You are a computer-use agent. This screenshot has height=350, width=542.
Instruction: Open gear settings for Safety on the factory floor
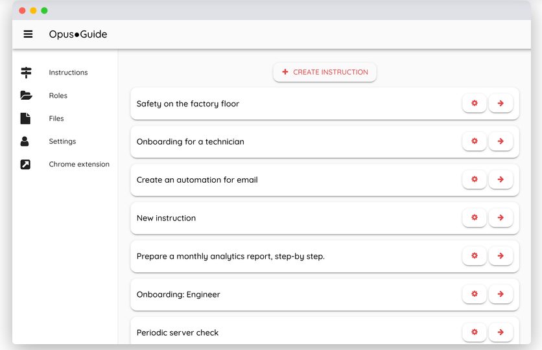tap(475, 104)
